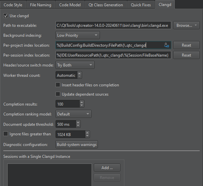
Task: Reset the per-project index location
Action: 186,45
